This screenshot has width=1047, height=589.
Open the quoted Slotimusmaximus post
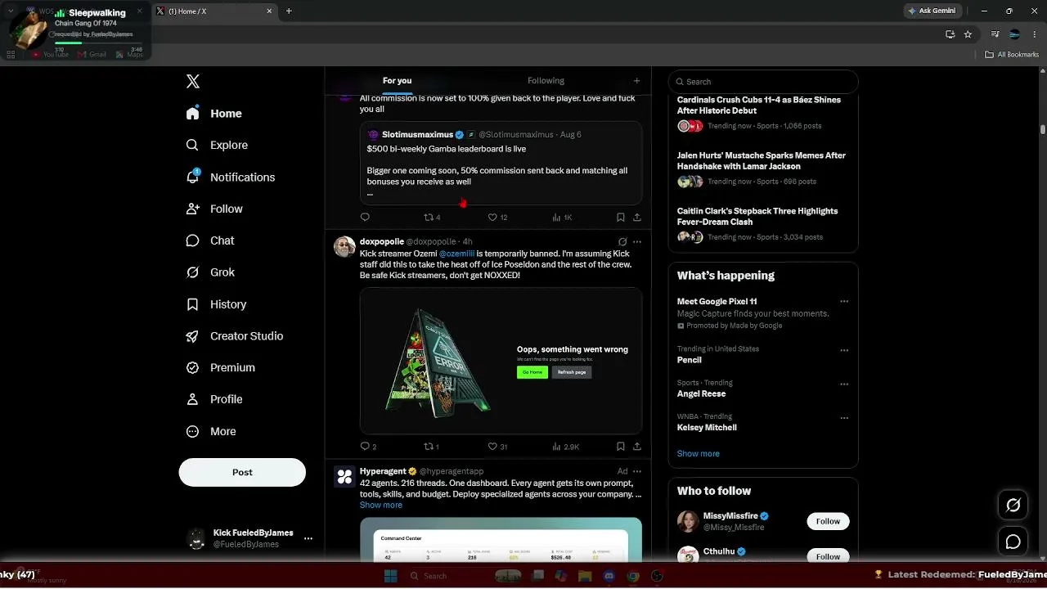click(x=501, y=164)
